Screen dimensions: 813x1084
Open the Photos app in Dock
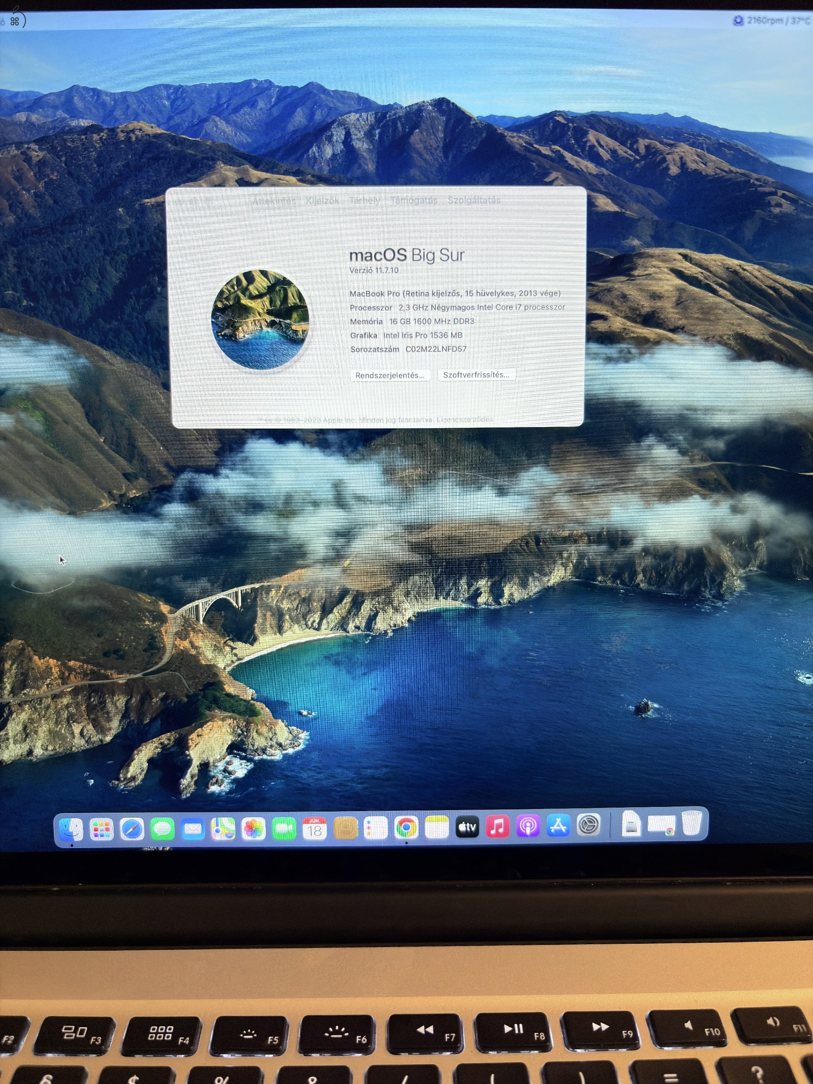click(x=253, y=829)
